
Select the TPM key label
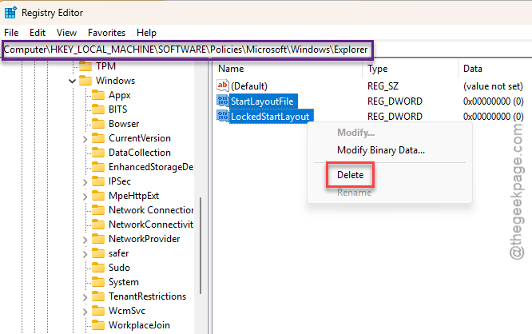(x=105, y=66)
